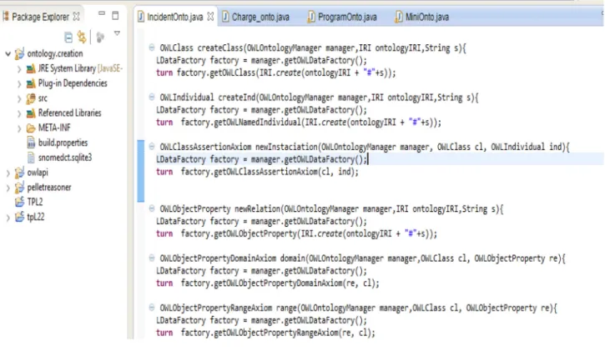The width and height of the screenshot is (605, 351).
Task: Switch to IncidentOnto.java editor tab
Action: [174, 17]
